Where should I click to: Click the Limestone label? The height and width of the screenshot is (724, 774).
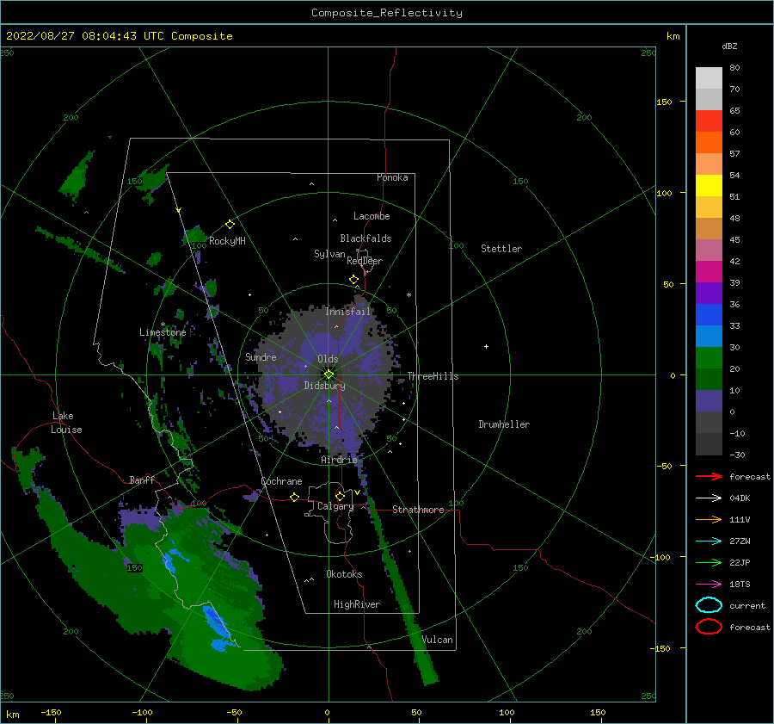click(x=163, y=332)
